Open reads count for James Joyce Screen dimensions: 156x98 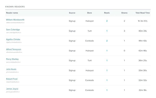(x=107, y=90)
